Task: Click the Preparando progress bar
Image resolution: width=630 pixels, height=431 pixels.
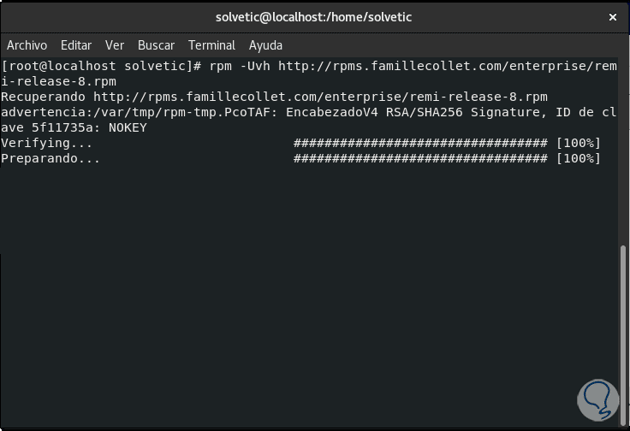Action: (420, 158)
